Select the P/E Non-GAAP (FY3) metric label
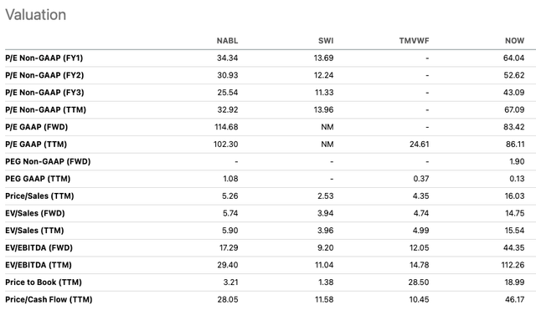Screen dimensions: 536x315 [x=44, y=93]
